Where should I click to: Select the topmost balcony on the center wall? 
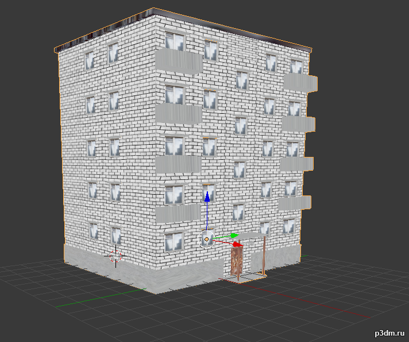(179, 60)
